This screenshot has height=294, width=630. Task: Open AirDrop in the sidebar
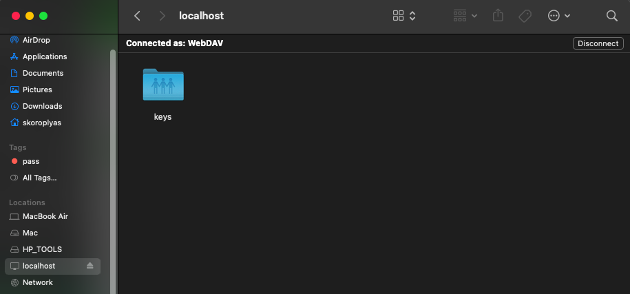click(36, 40)
